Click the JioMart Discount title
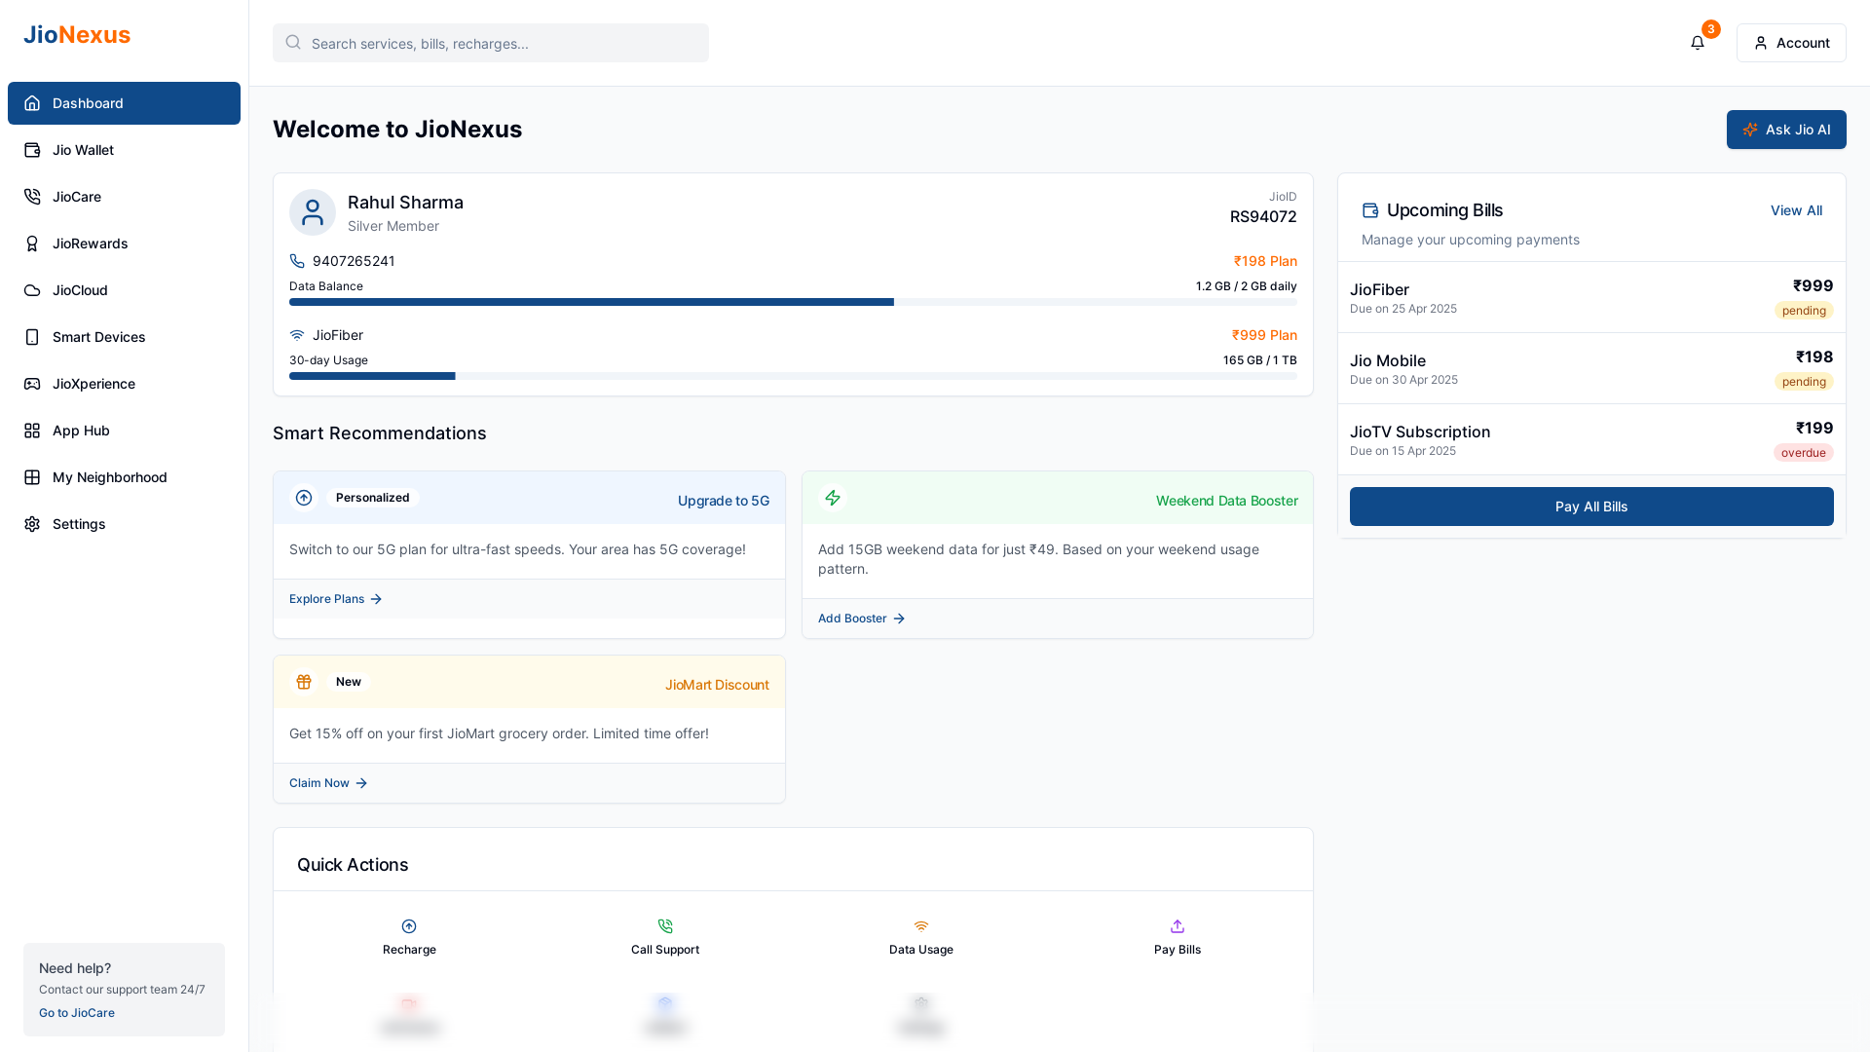Screen dimensions: 1870x1052 [x=717, y=685]
